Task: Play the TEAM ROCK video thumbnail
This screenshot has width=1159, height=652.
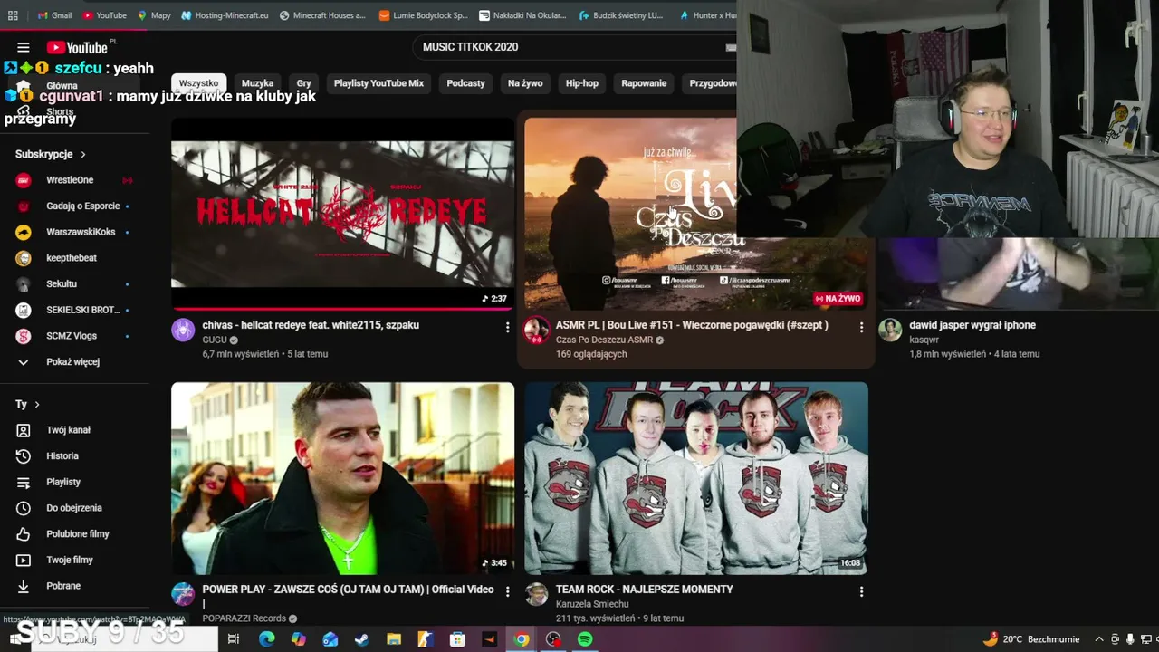Action: tap(696, 478)
